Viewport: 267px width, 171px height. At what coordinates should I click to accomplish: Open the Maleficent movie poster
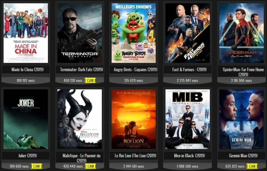(80, 119)
